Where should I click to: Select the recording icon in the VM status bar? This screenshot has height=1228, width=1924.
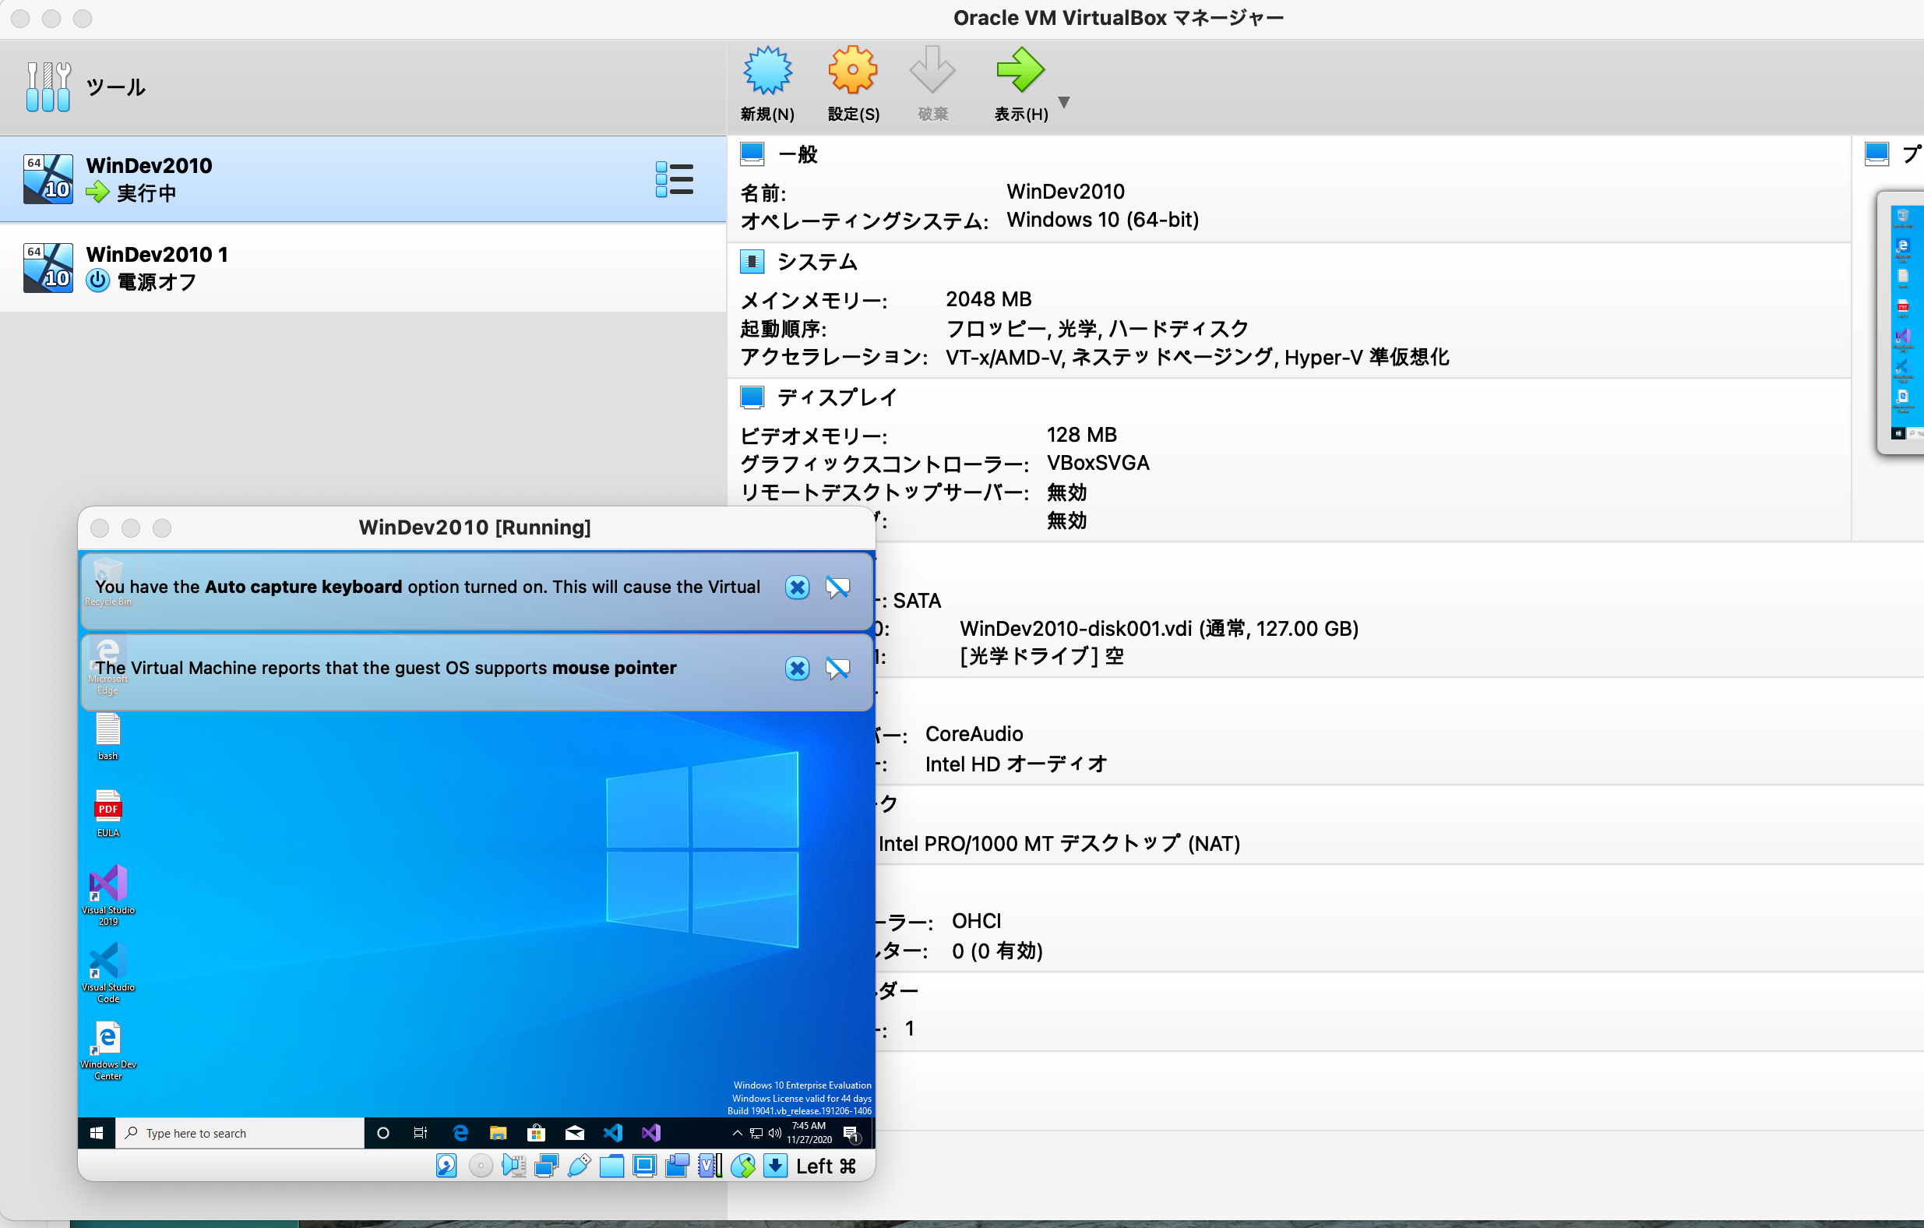coord(677,1166)
